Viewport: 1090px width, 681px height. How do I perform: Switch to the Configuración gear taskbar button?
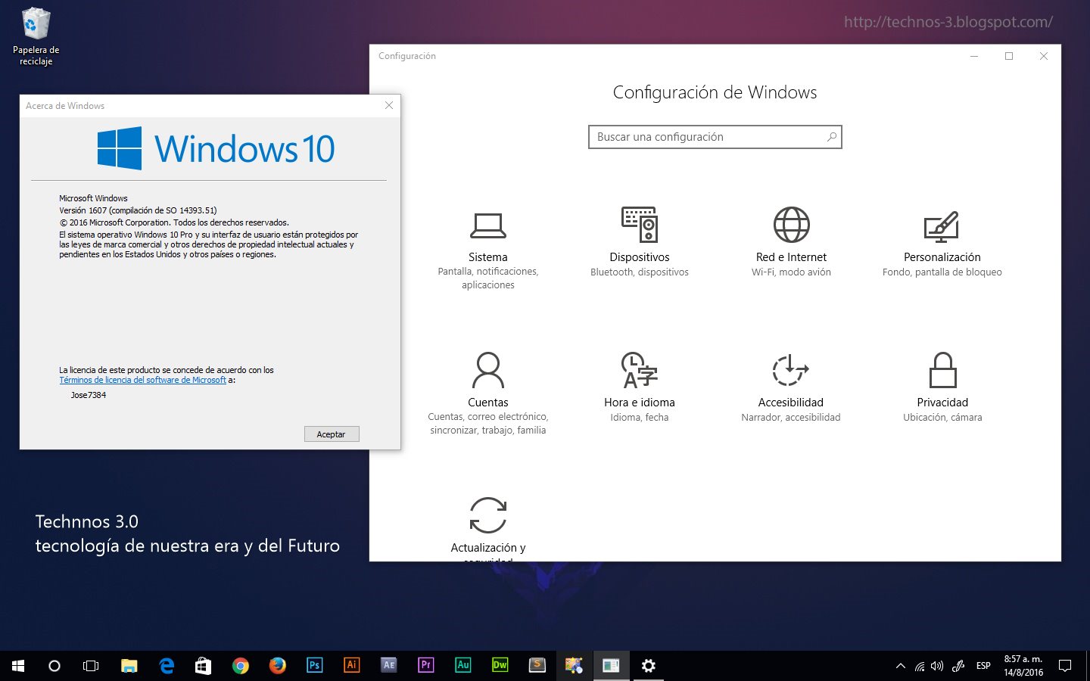[x=649, y=666]
